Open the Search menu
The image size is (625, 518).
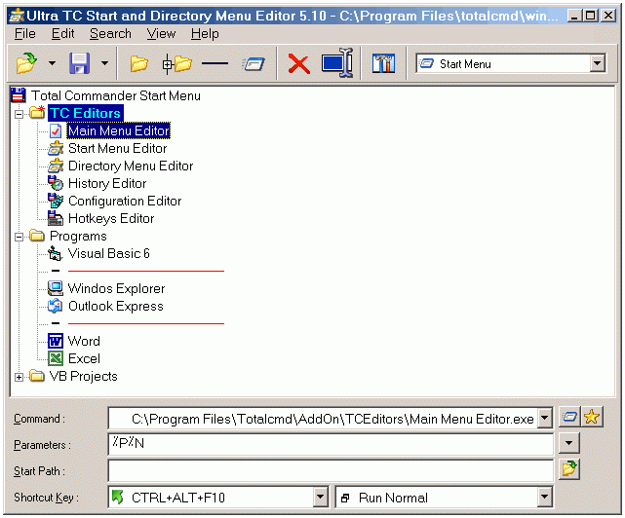tap(110, 34)
